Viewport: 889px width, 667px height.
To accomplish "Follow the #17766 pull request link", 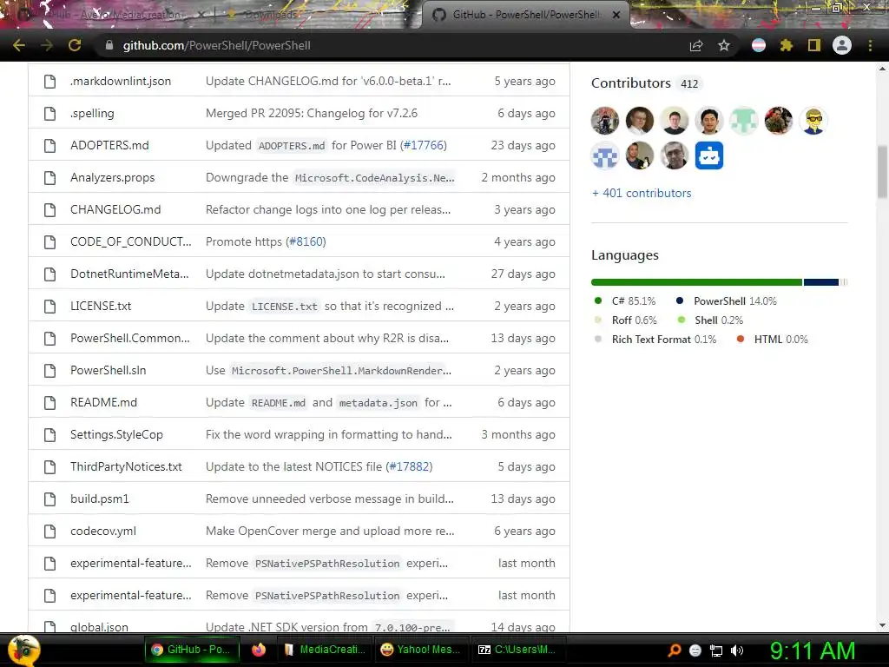I will [424, 145].
